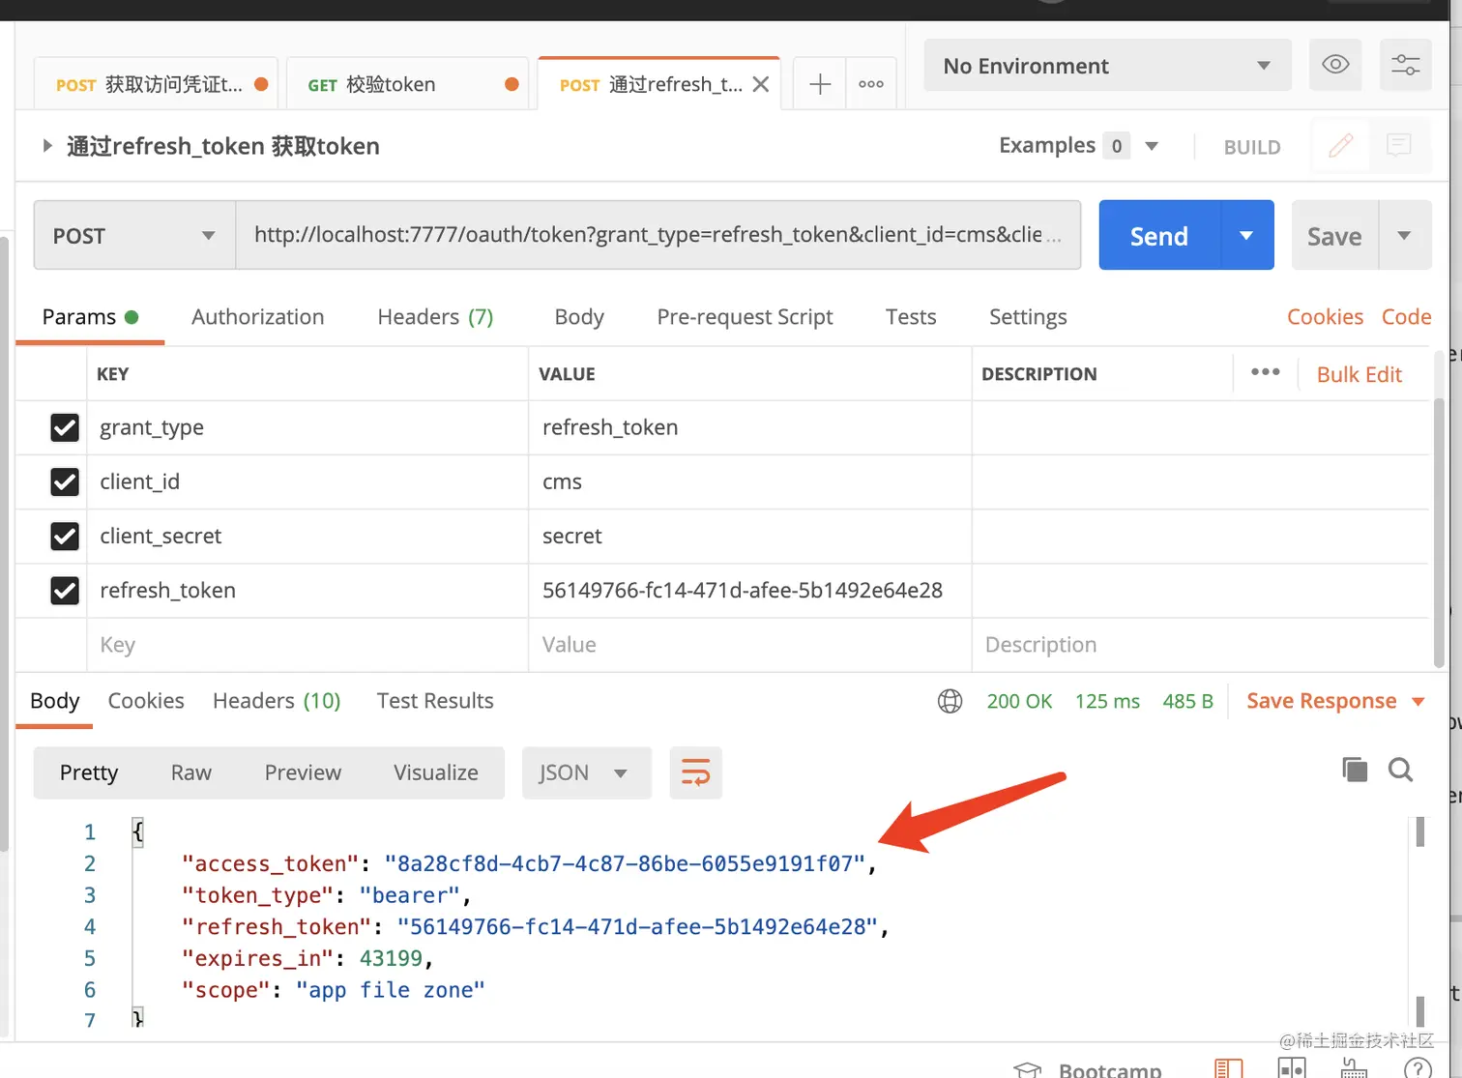Screen dimensions: 1462x1078
Task: Open the Authorization tab
Action: point(257,317)
